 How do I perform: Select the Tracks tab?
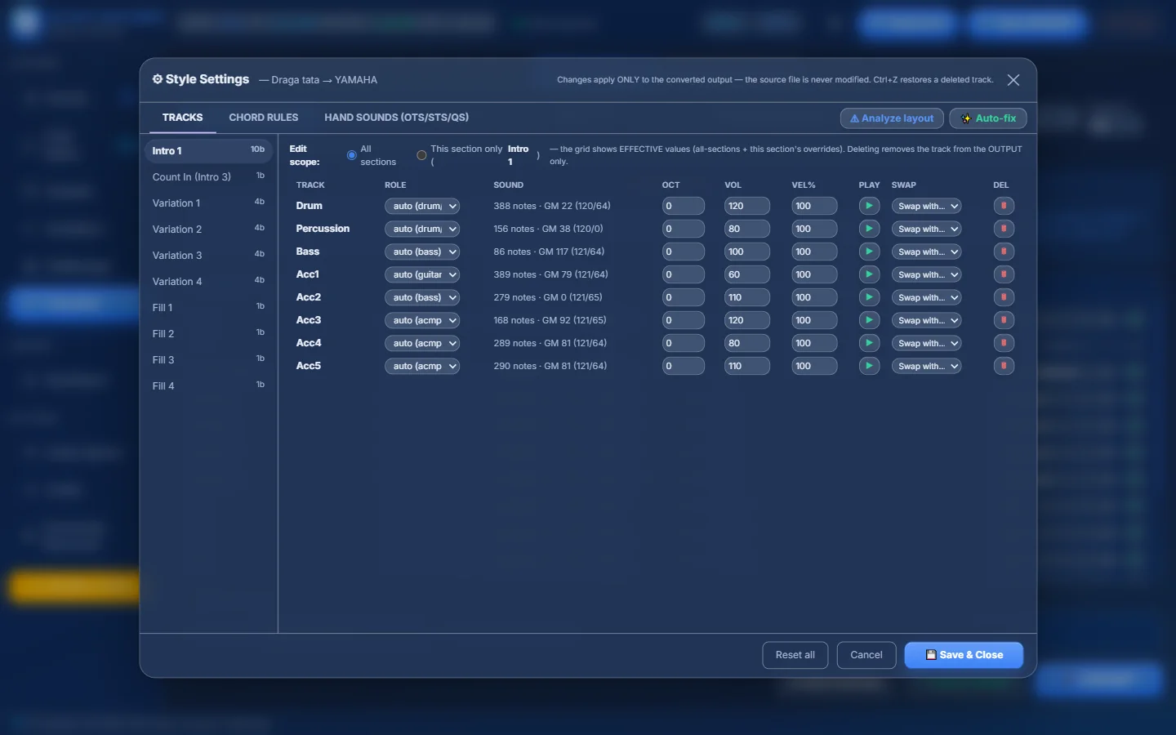click(x=182, y=118)
